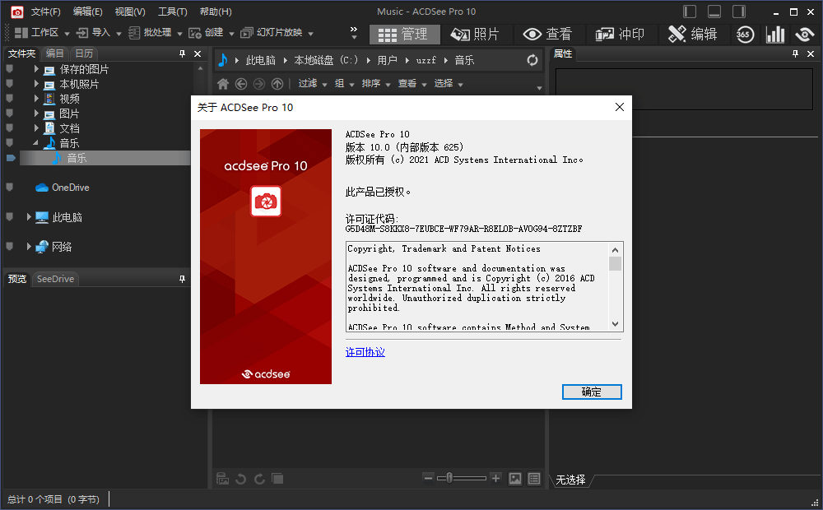
Task: Increase thumbnail size with plus button
Action: 495,478
